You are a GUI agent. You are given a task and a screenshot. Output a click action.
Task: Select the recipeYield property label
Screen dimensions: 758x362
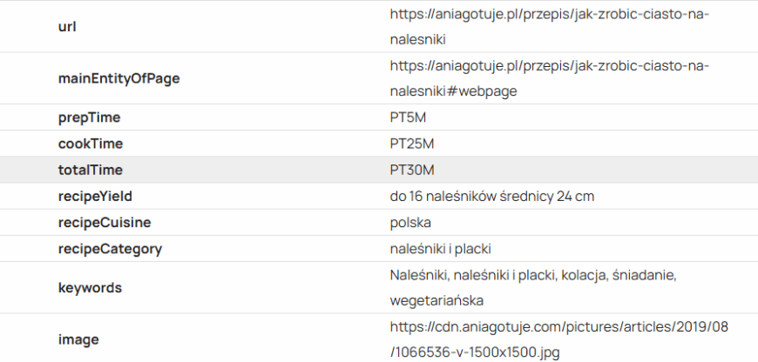[95, 196]
